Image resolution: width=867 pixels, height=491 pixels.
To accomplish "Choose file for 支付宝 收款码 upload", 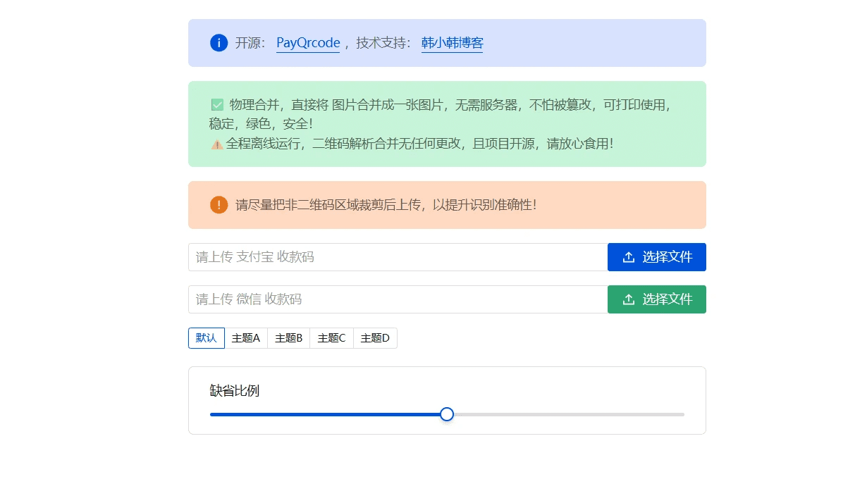I will (657, 257).
